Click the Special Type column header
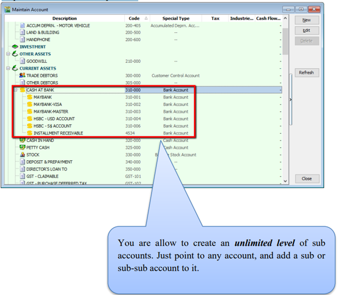The width and height of the screenshot is (338, 295). pyautogui.click(x=176, y=19)
